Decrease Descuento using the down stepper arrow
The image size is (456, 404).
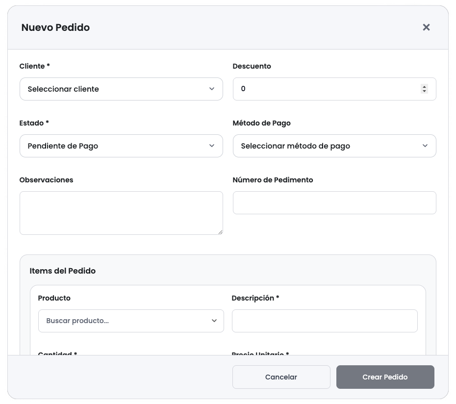coord(424,91)
